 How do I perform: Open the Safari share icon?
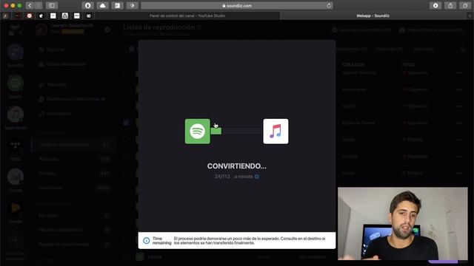(450, 5)
